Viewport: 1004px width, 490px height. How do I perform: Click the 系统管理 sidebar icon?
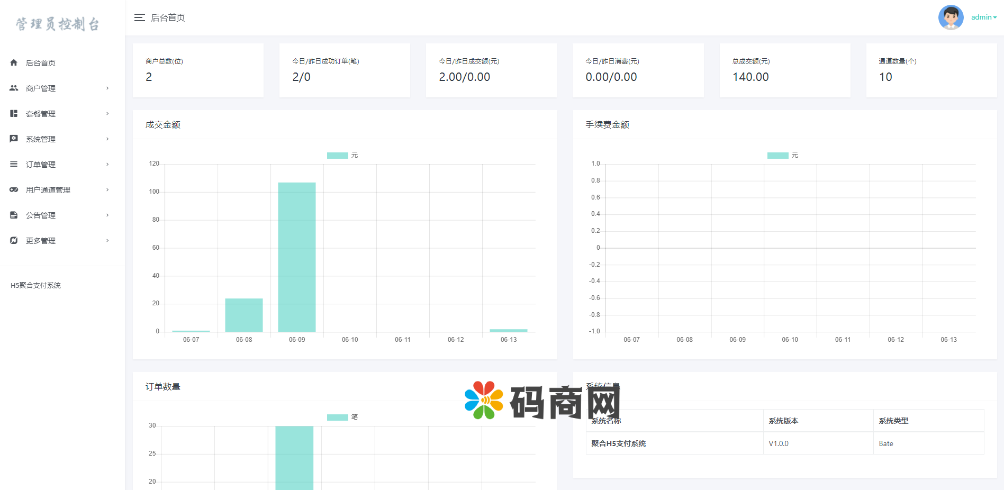14,139
